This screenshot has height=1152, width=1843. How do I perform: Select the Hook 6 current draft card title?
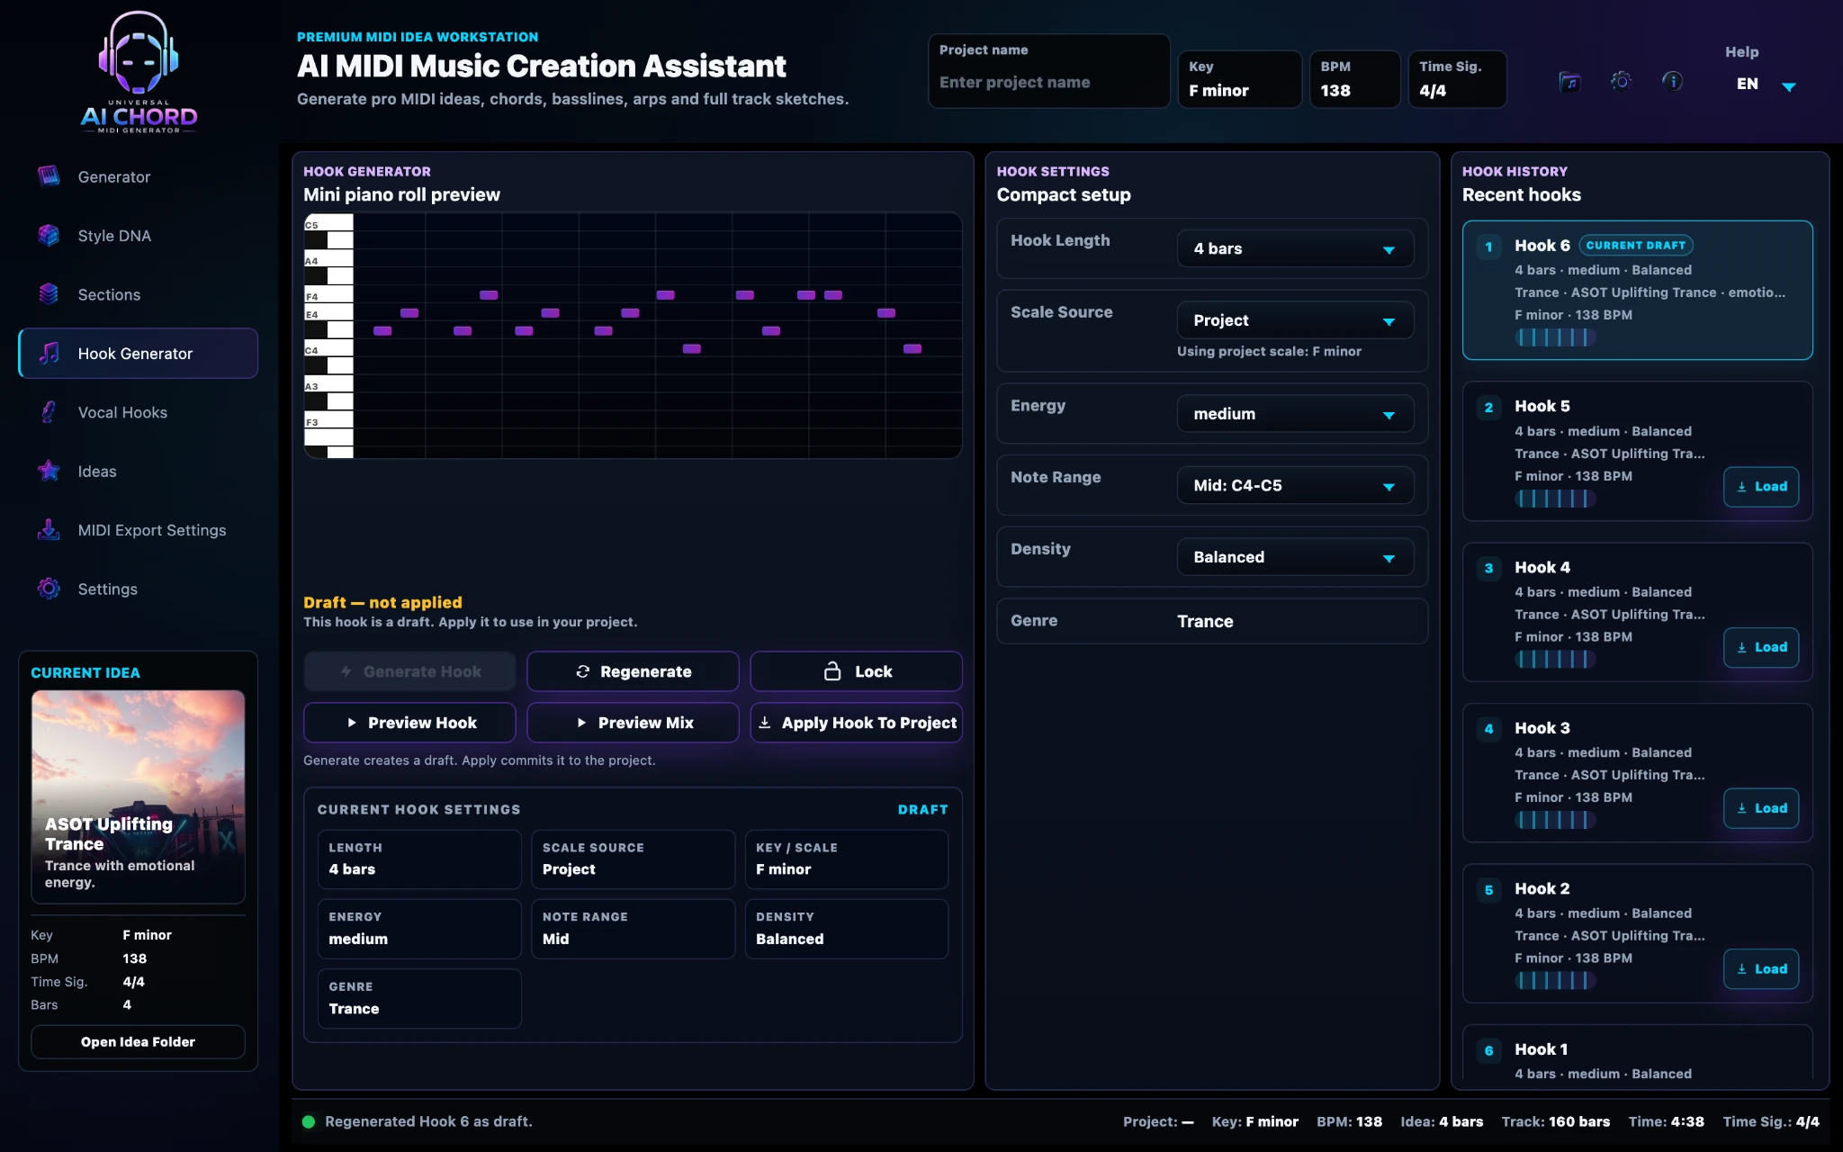click(1542, 246)
